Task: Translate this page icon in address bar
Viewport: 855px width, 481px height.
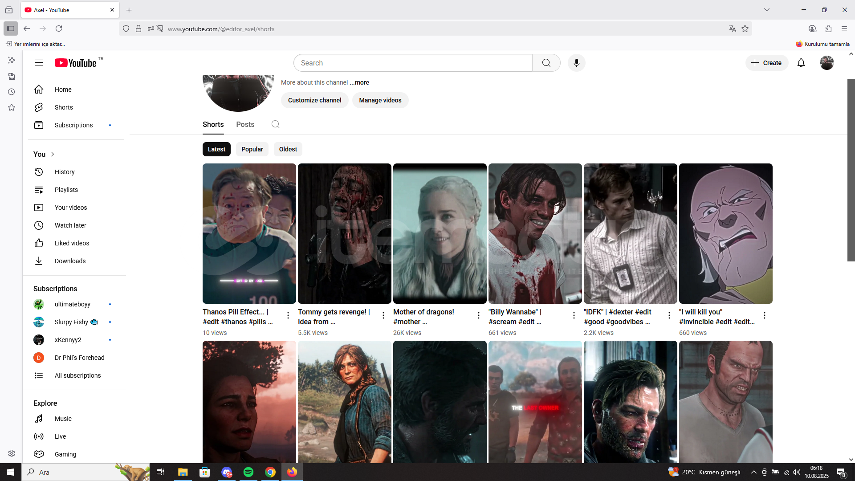Action: tap(732, 29)
